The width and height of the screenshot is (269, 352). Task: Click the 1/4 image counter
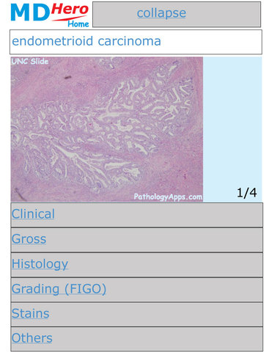[247, 193]
